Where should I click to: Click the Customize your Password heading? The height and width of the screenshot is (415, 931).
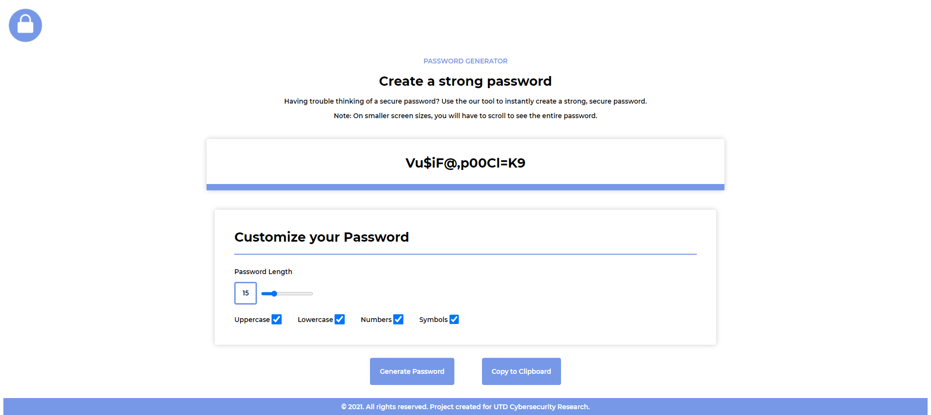pos(321,237)
